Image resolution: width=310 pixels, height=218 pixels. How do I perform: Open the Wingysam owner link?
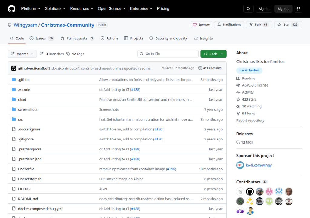(x=25, y=25)
